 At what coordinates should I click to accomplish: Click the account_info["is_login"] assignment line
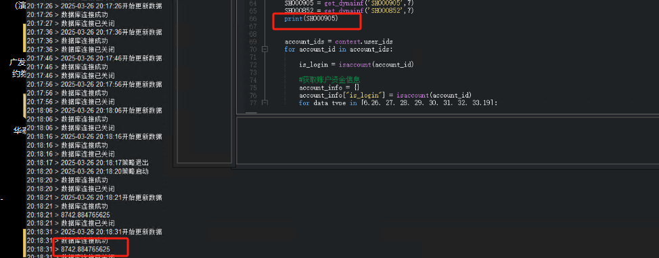tap(386, 95)
